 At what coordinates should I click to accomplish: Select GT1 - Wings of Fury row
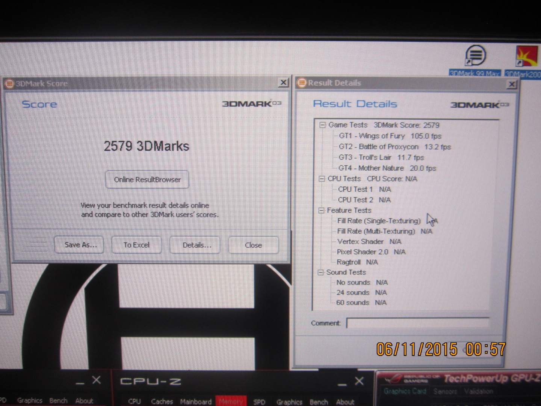click(x=390, y=136)
